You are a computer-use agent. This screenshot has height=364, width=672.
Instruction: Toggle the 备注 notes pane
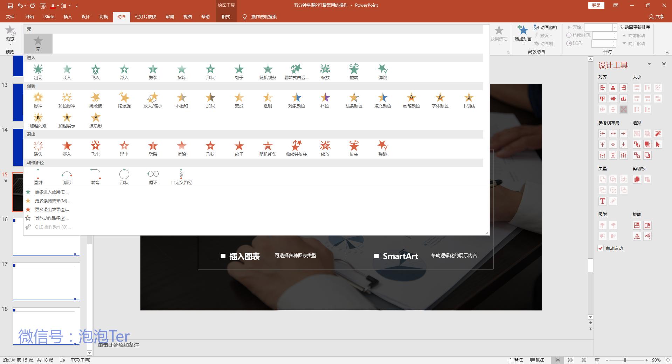coord(515,360)
